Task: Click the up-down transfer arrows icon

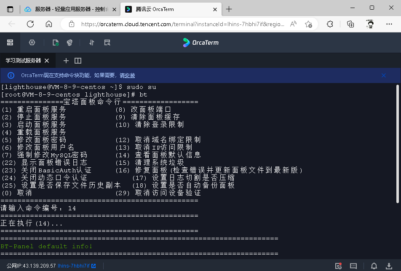Action: pyautogui.click(x=91, y=43)
